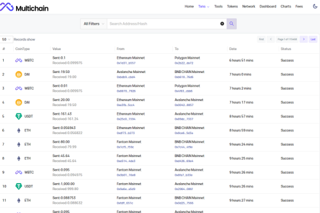Open row 11 To address ending 7566

point(184,203)
